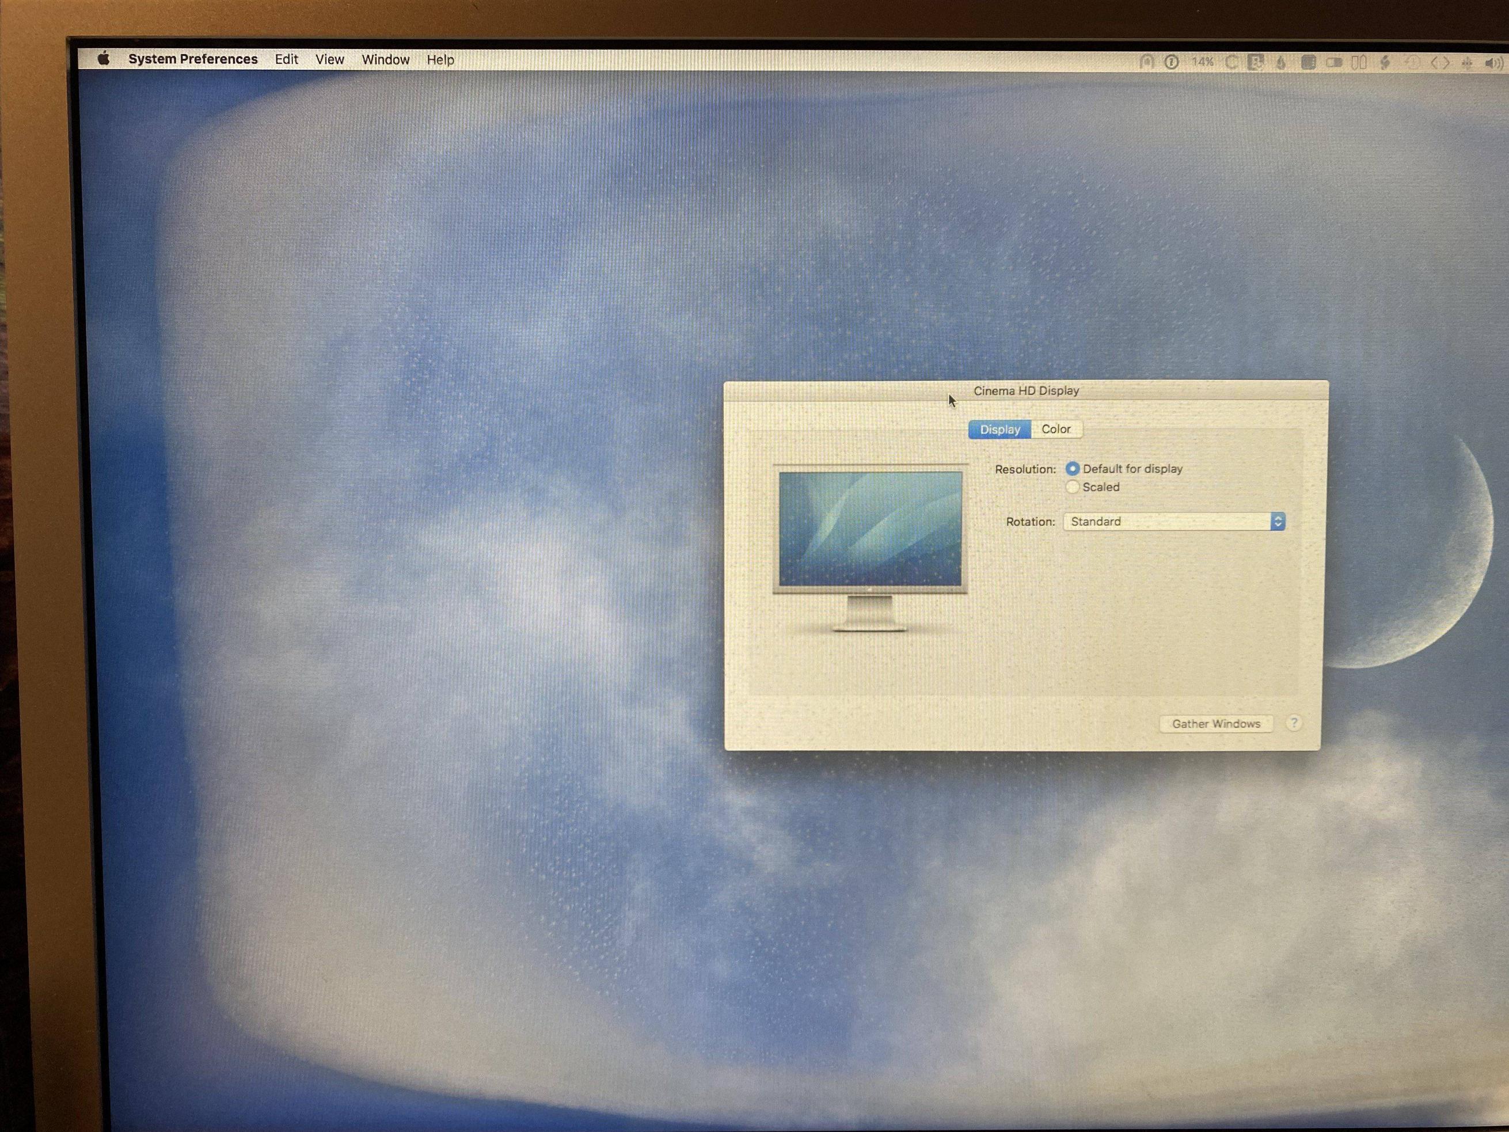The width and height of the screenshot is (1509, 1132).
Task: Open the Edit menu
Action: tap(287, 59)
